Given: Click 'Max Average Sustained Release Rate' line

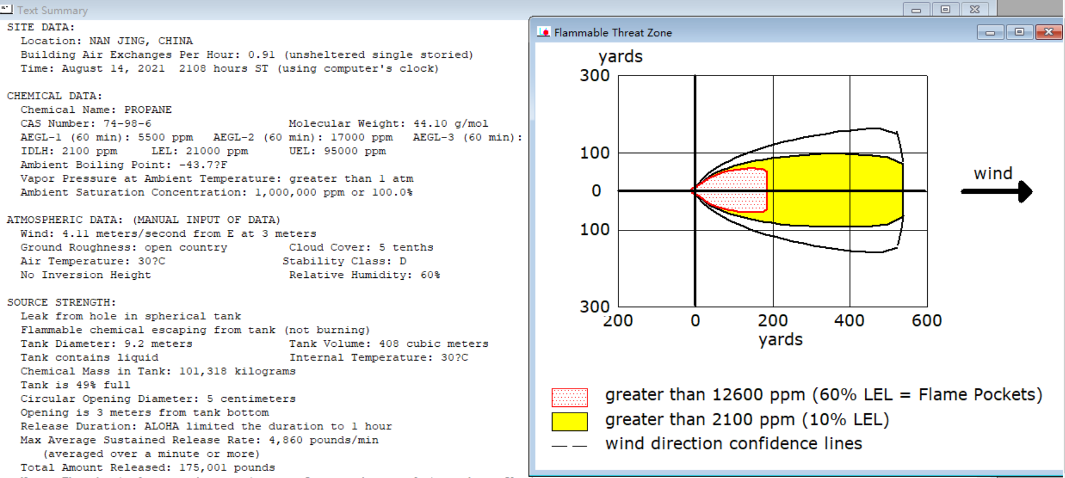Looking at the screenshot, I should click(x=200, y=440).
